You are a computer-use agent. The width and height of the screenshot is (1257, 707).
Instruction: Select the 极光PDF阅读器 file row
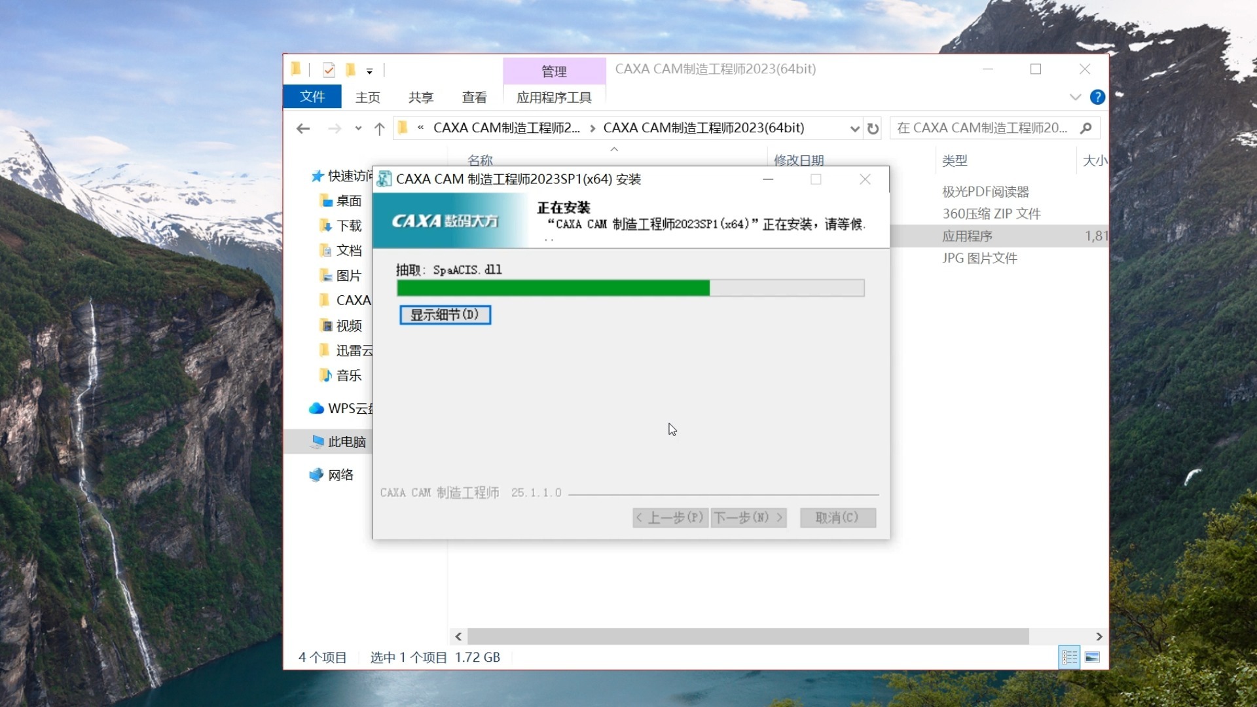click(x=985, y=192)
